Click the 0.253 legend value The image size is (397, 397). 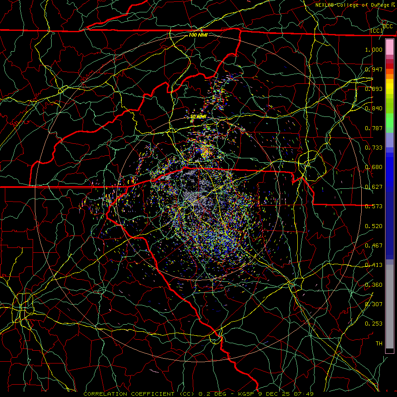(x=374, y=324)
